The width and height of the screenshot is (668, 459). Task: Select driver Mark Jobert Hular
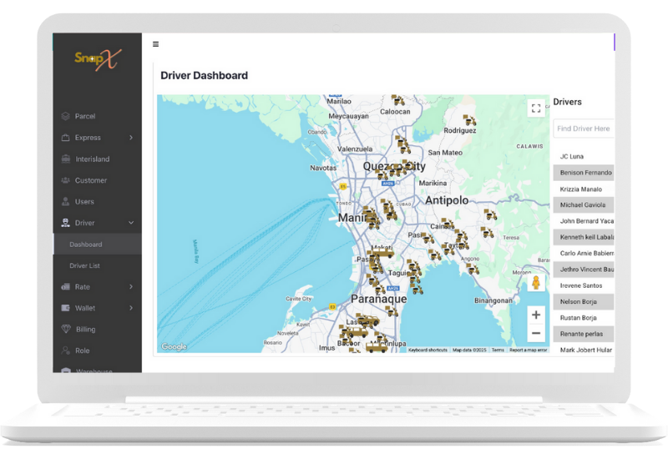tap(584, 350)
